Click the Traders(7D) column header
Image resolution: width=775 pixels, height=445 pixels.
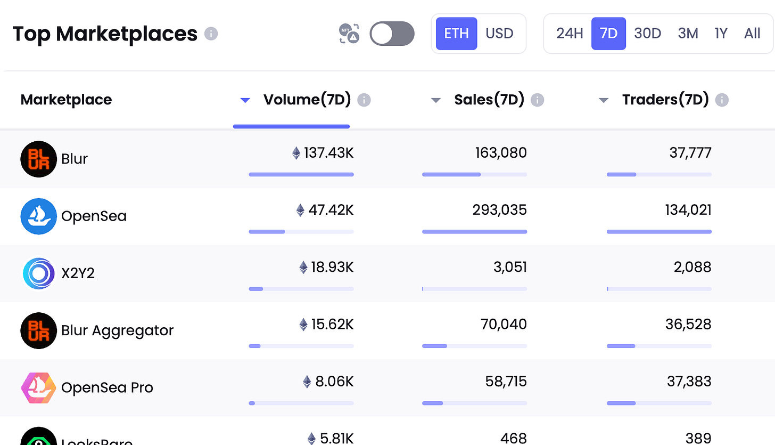pyautogui.click(x=665, y=100)
